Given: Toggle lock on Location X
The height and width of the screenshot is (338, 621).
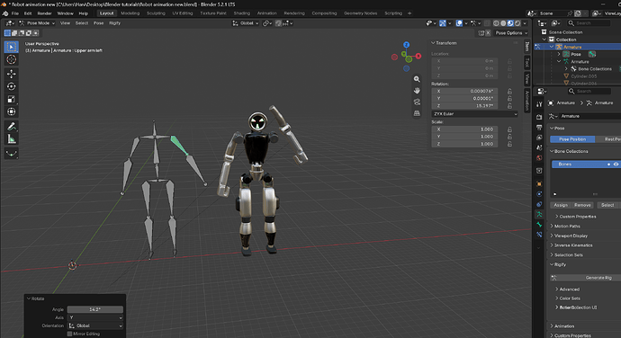Looking at the screenshot, I should click(x=509, y=61).
